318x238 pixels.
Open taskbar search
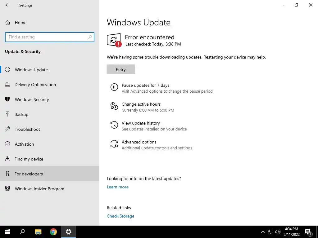(22, 232)
